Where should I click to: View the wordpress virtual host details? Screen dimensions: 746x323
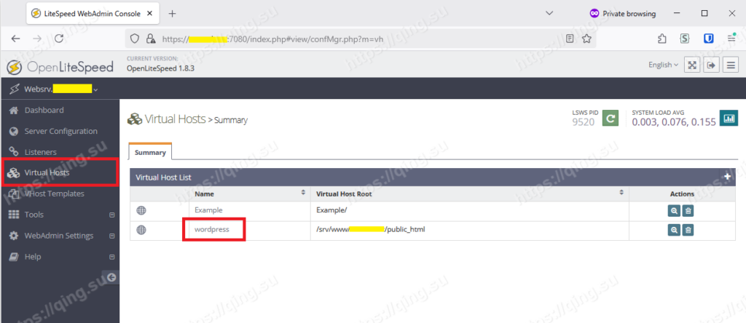tap(674, 231)
